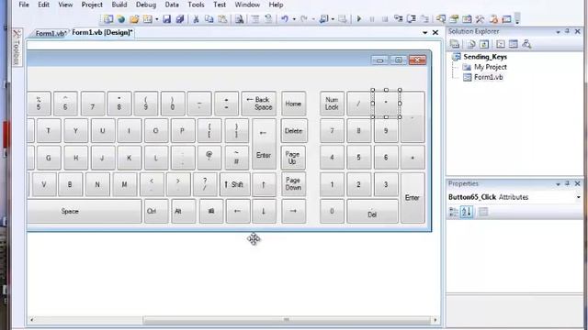Open the Window menu
This screenshot has width=588, height=330.
click(247, 5)
